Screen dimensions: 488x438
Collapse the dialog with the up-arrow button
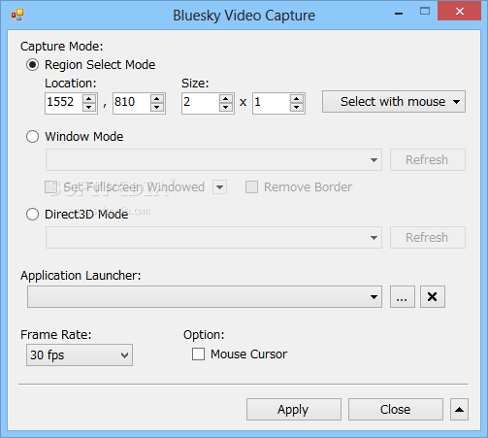(x=459, y=410)
